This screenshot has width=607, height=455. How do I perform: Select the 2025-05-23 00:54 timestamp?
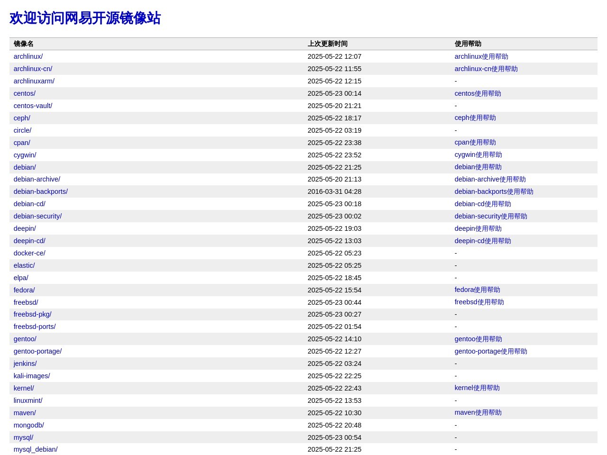(x=334, y=437)
